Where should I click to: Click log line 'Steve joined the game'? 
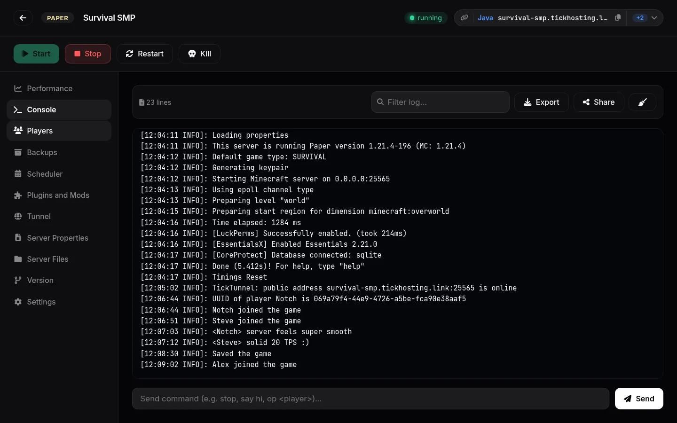click(220, 321)
